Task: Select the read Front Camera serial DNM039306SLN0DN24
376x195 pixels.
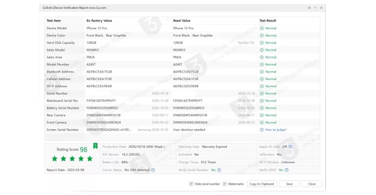Action: (x=190, y=122)
